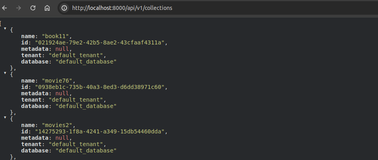Click the database value under movies2

pyautogui.click(x=86, y=150)
